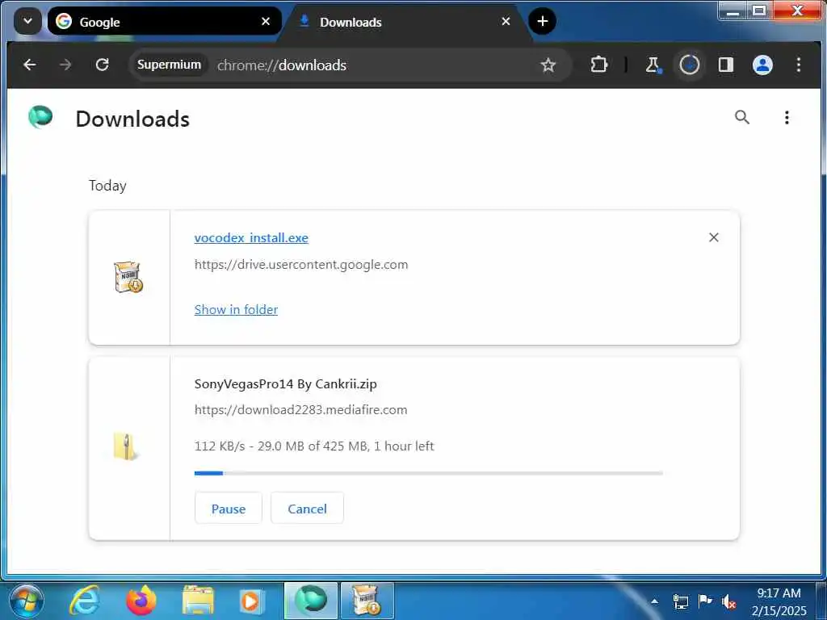The image size is (827, 620).
Task: Bookmark this page with the star
Action: [x=548, y=65]
